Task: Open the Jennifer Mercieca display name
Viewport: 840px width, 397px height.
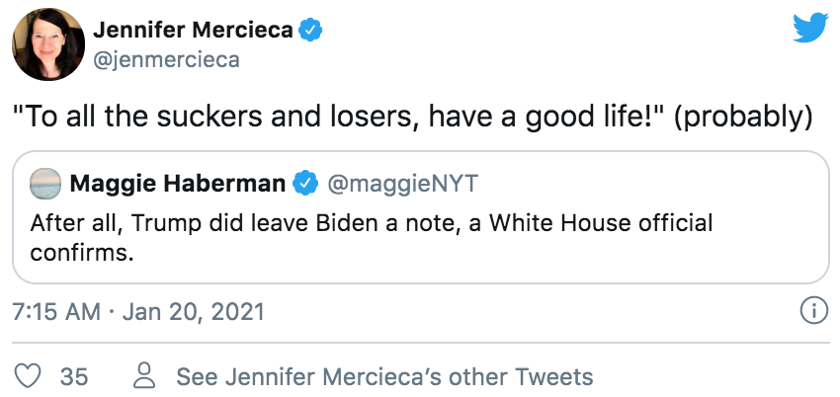Action: click(193, 31)
